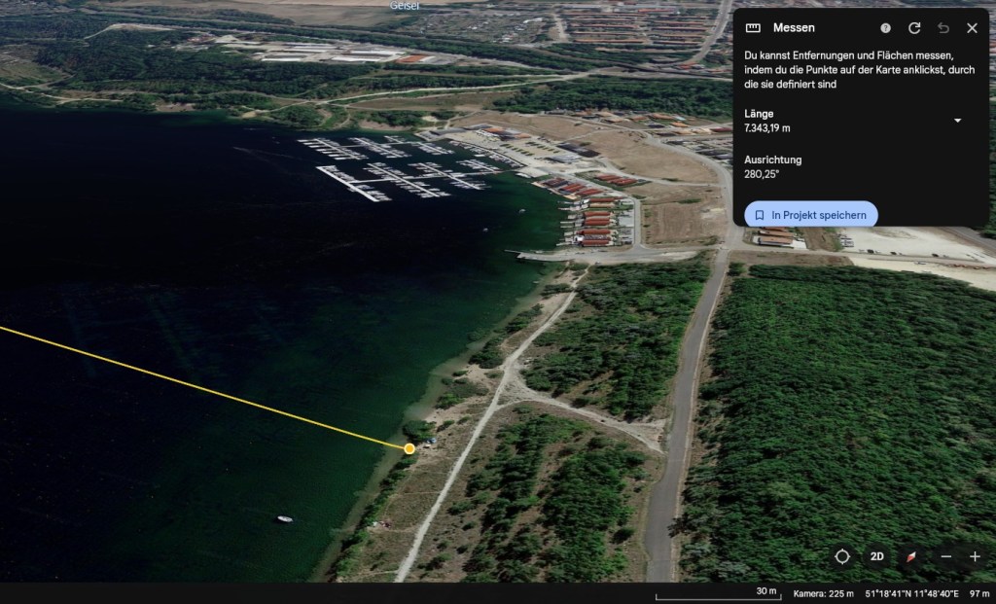Click the yellow measurement endpoint on the shore

tap(409, 448)
